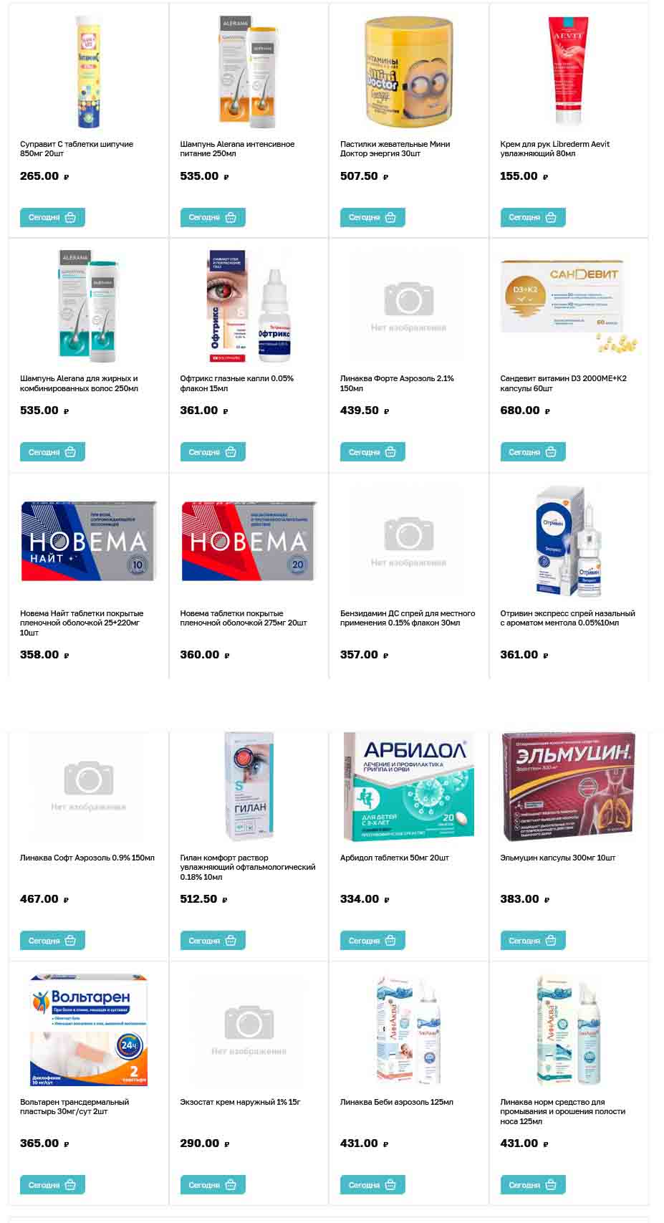Click placeholder image of Линаква Софт Аэрозоль

click(x=89, y=786)
